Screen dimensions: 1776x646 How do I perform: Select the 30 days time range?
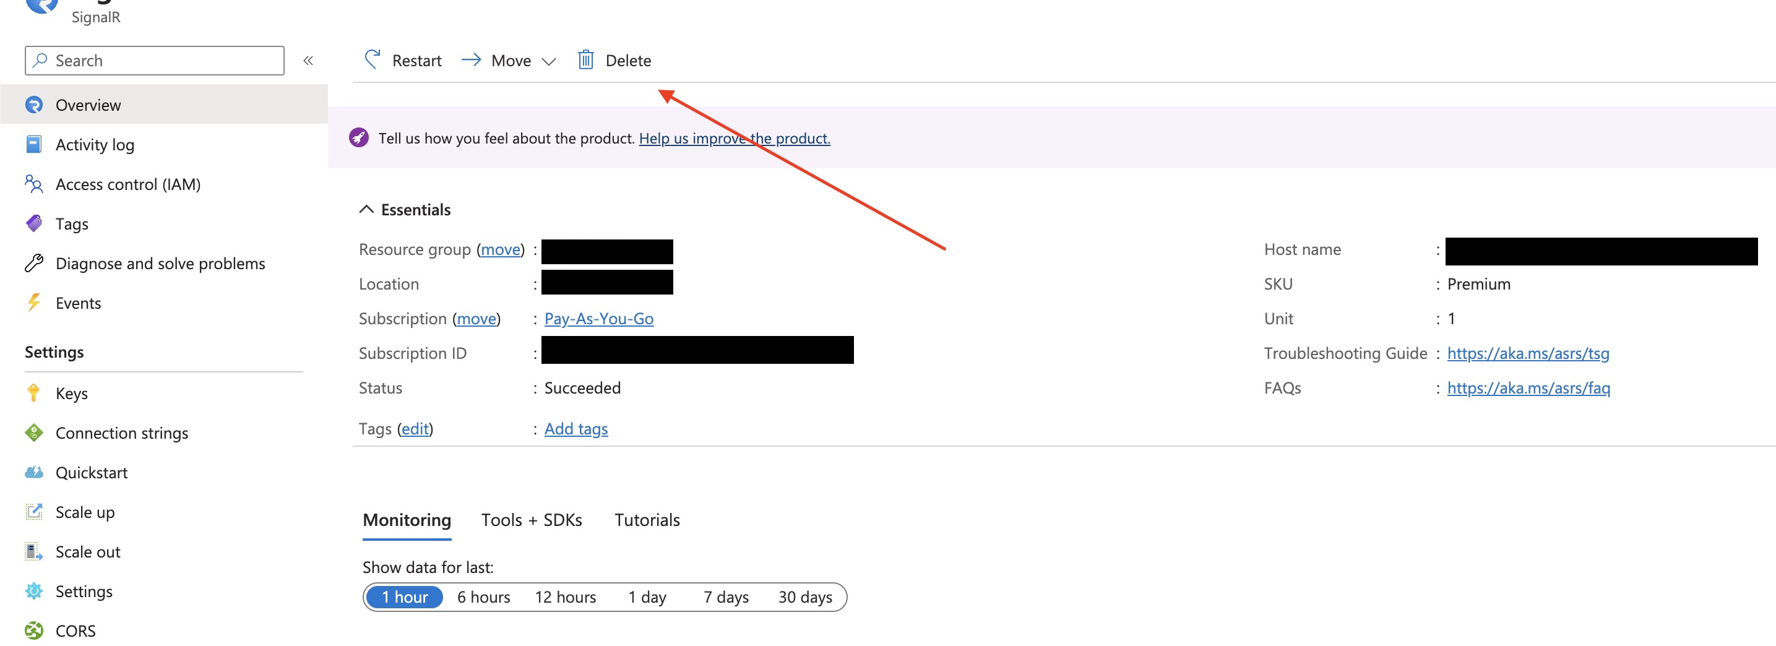pos(804,597)
